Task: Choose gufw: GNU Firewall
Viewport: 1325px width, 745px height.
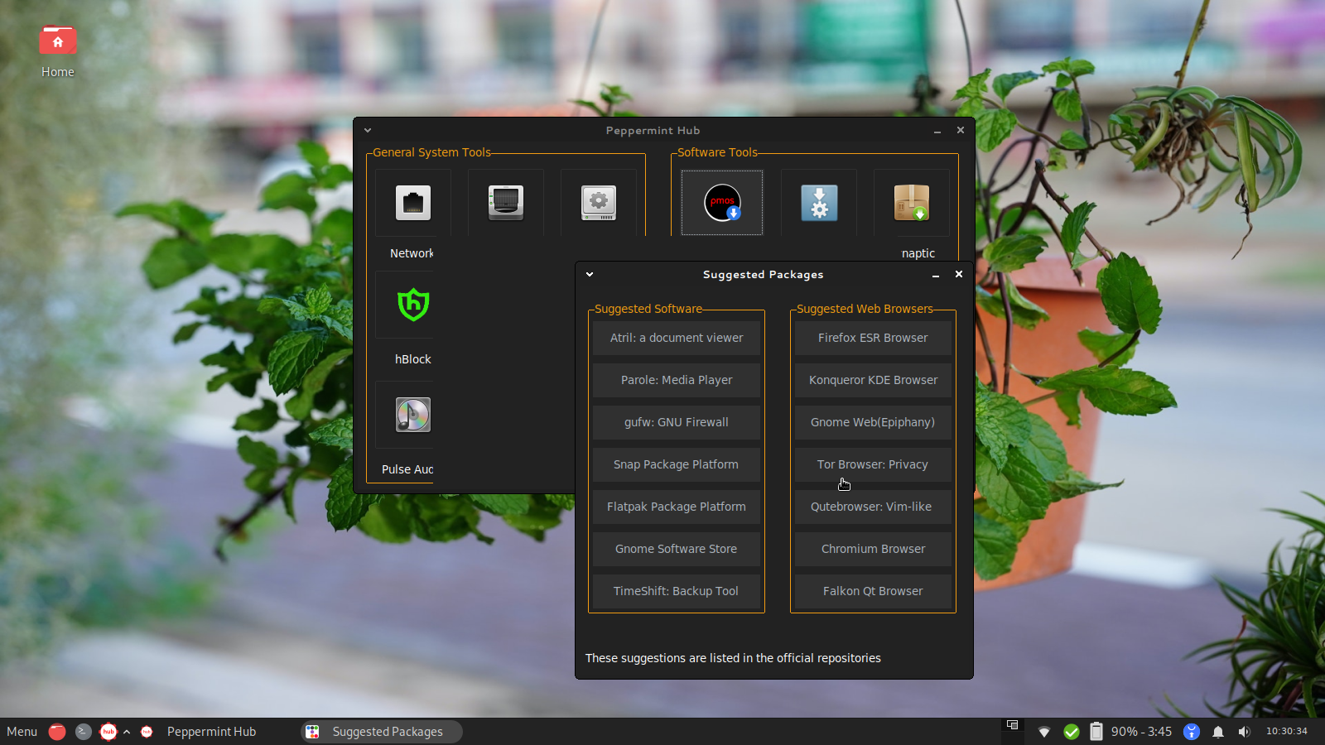Action: click(677, 422)
